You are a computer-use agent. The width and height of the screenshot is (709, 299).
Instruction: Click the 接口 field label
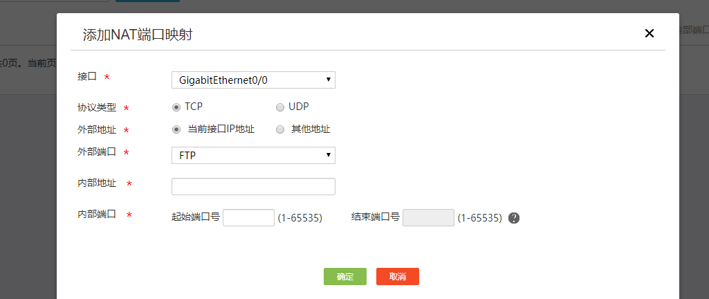tap(87, 75)
